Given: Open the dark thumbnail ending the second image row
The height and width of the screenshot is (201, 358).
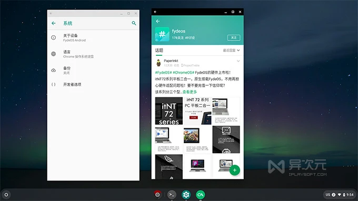Looking at the screenshot, I should (x=226, y=139).
